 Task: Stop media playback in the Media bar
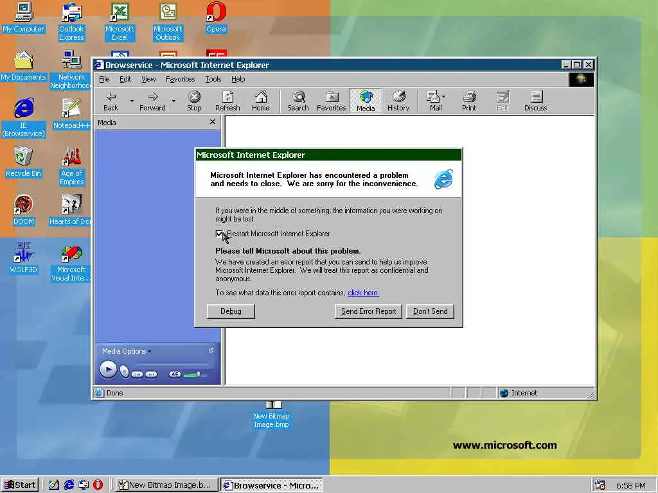coord(124,372)
